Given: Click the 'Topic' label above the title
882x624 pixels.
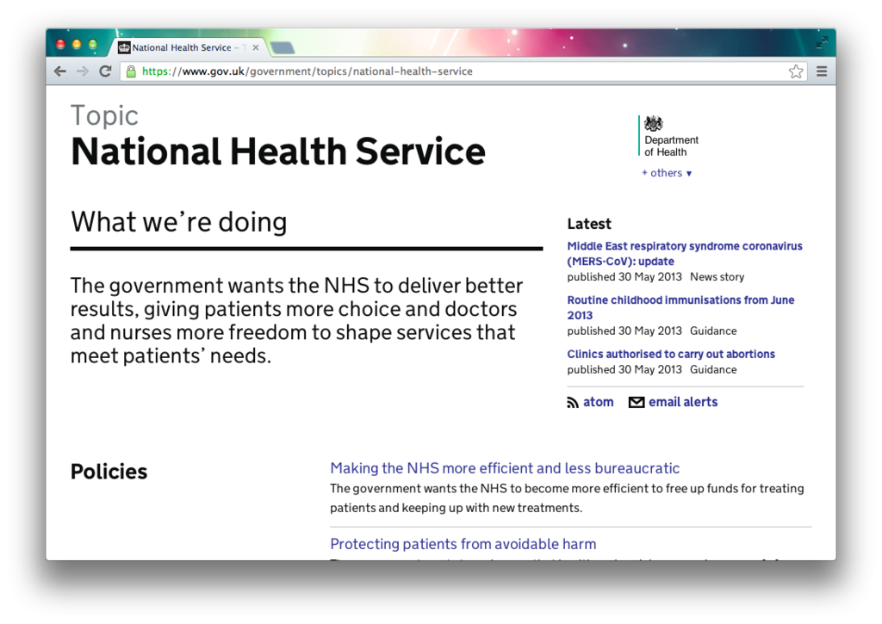Looking at the screenshot, I should click(104, 116).
